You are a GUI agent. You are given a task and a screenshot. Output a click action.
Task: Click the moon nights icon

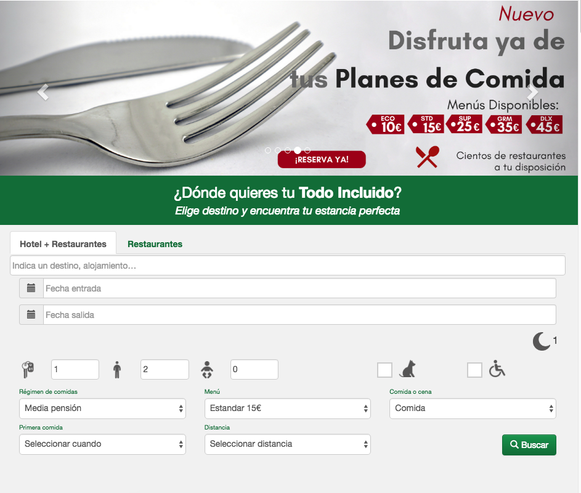point(542,341)
